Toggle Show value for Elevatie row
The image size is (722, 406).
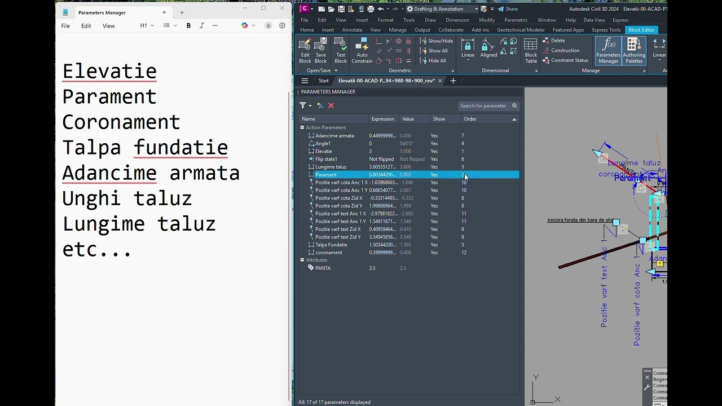[434, 151]
